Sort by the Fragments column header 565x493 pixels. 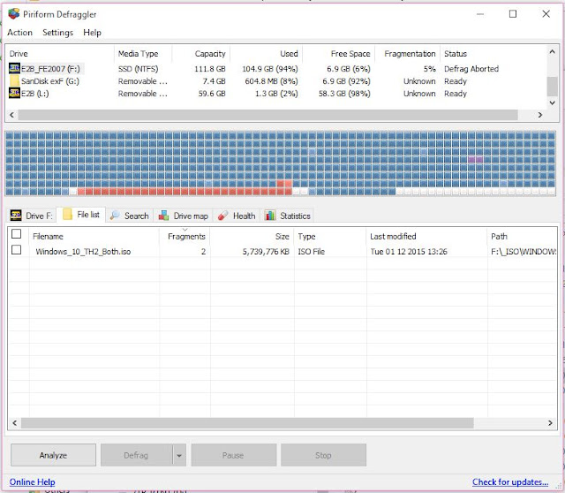click(x=185, y=236)
